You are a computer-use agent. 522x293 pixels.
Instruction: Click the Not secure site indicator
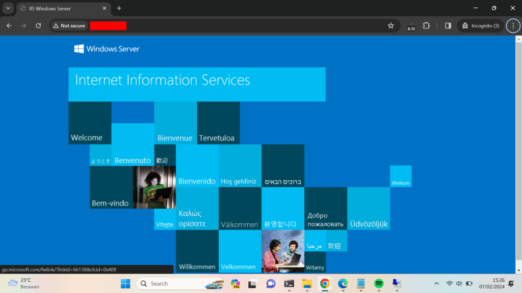pyautogui.click(x=69, y=26)
